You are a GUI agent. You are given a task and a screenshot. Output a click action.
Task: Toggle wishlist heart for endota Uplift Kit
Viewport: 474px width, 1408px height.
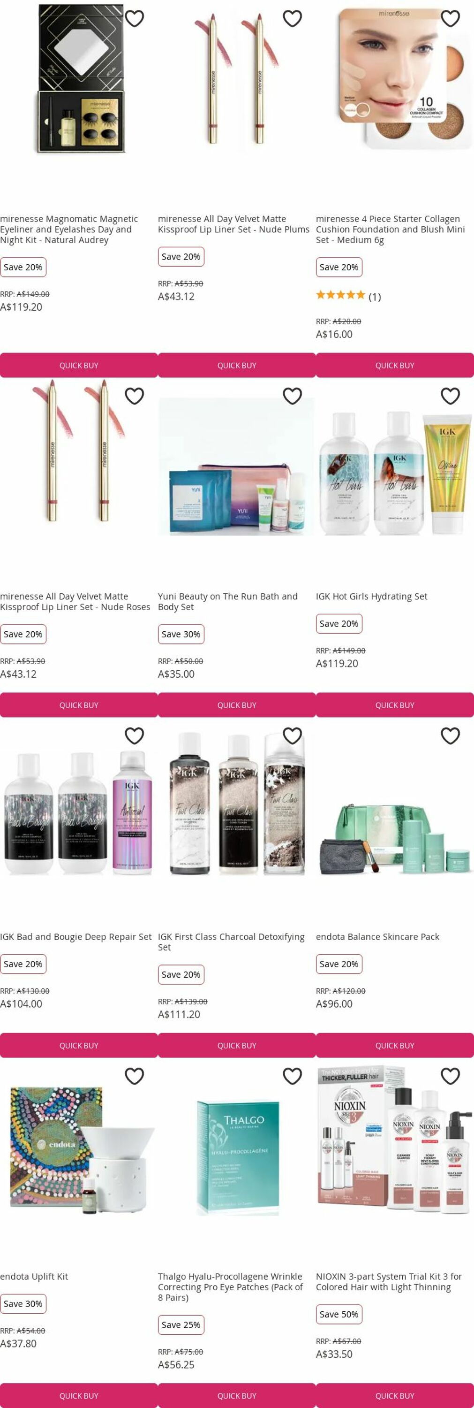[135, 1076]
